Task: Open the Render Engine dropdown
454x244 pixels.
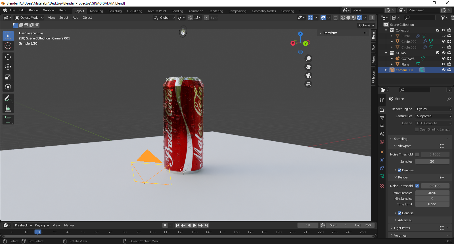Action: (x=433, y=109)
